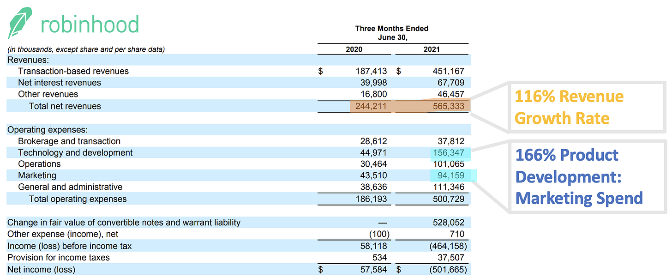Screen dimensions: 672x278
Task: Select the "Provision for income taxes" row label
Action: [59, 258]
